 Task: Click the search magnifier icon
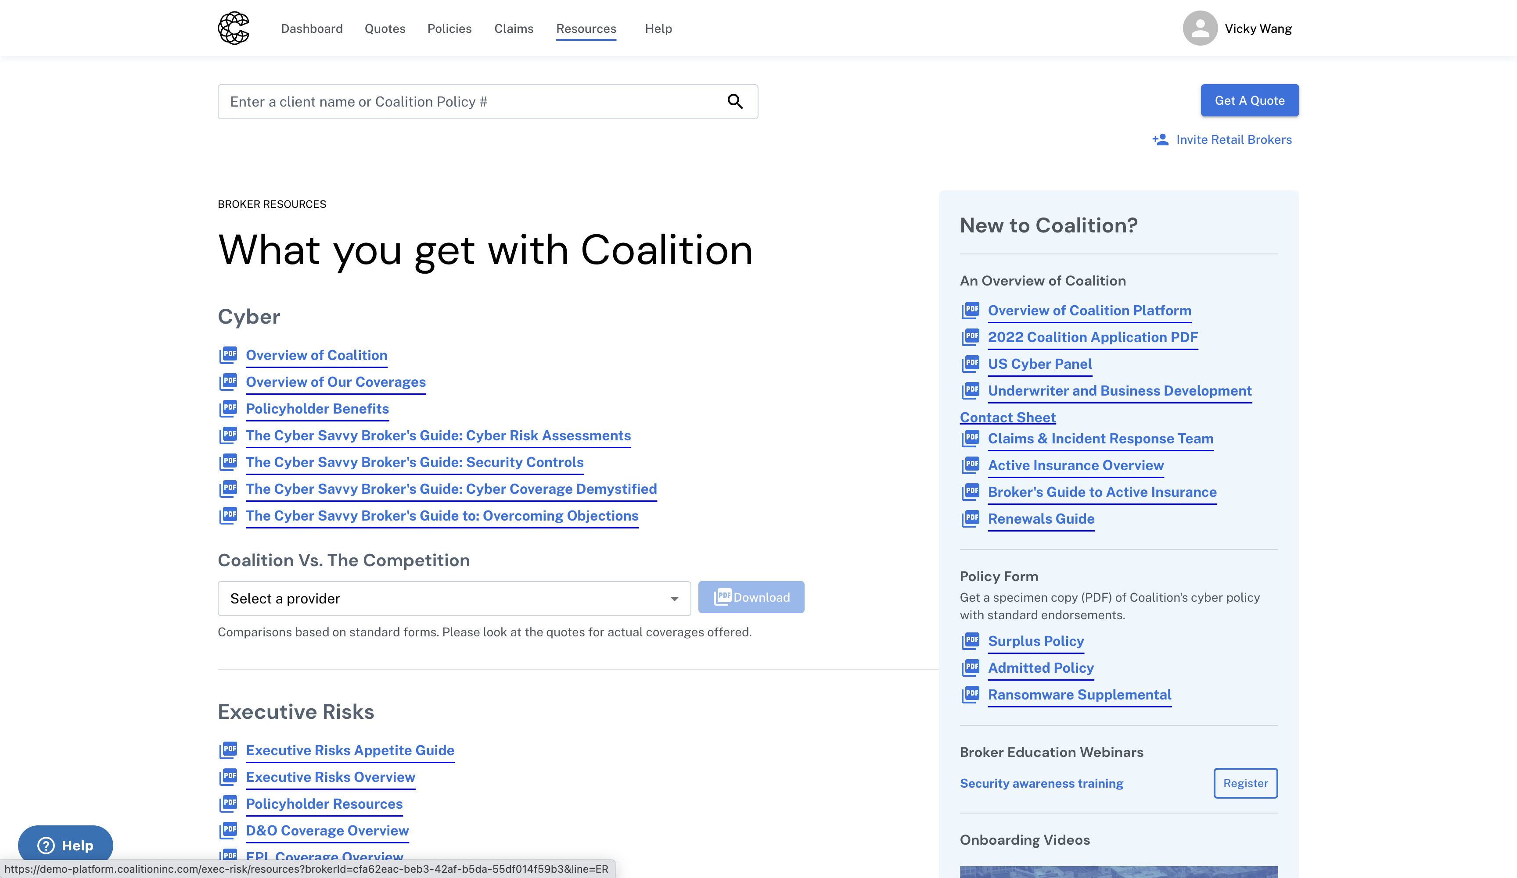point(735,102)
